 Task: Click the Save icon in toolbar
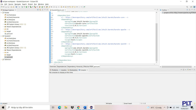tap(6, 7)
